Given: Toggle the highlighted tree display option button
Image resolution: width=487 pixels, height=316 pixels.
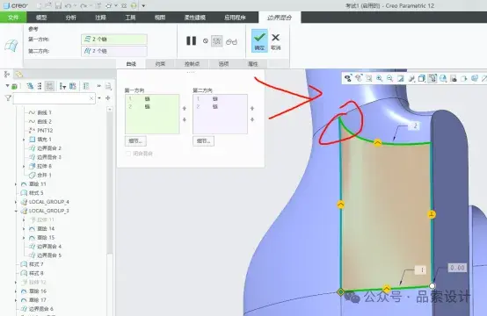Looking at the screenshot, I should 49,86.
